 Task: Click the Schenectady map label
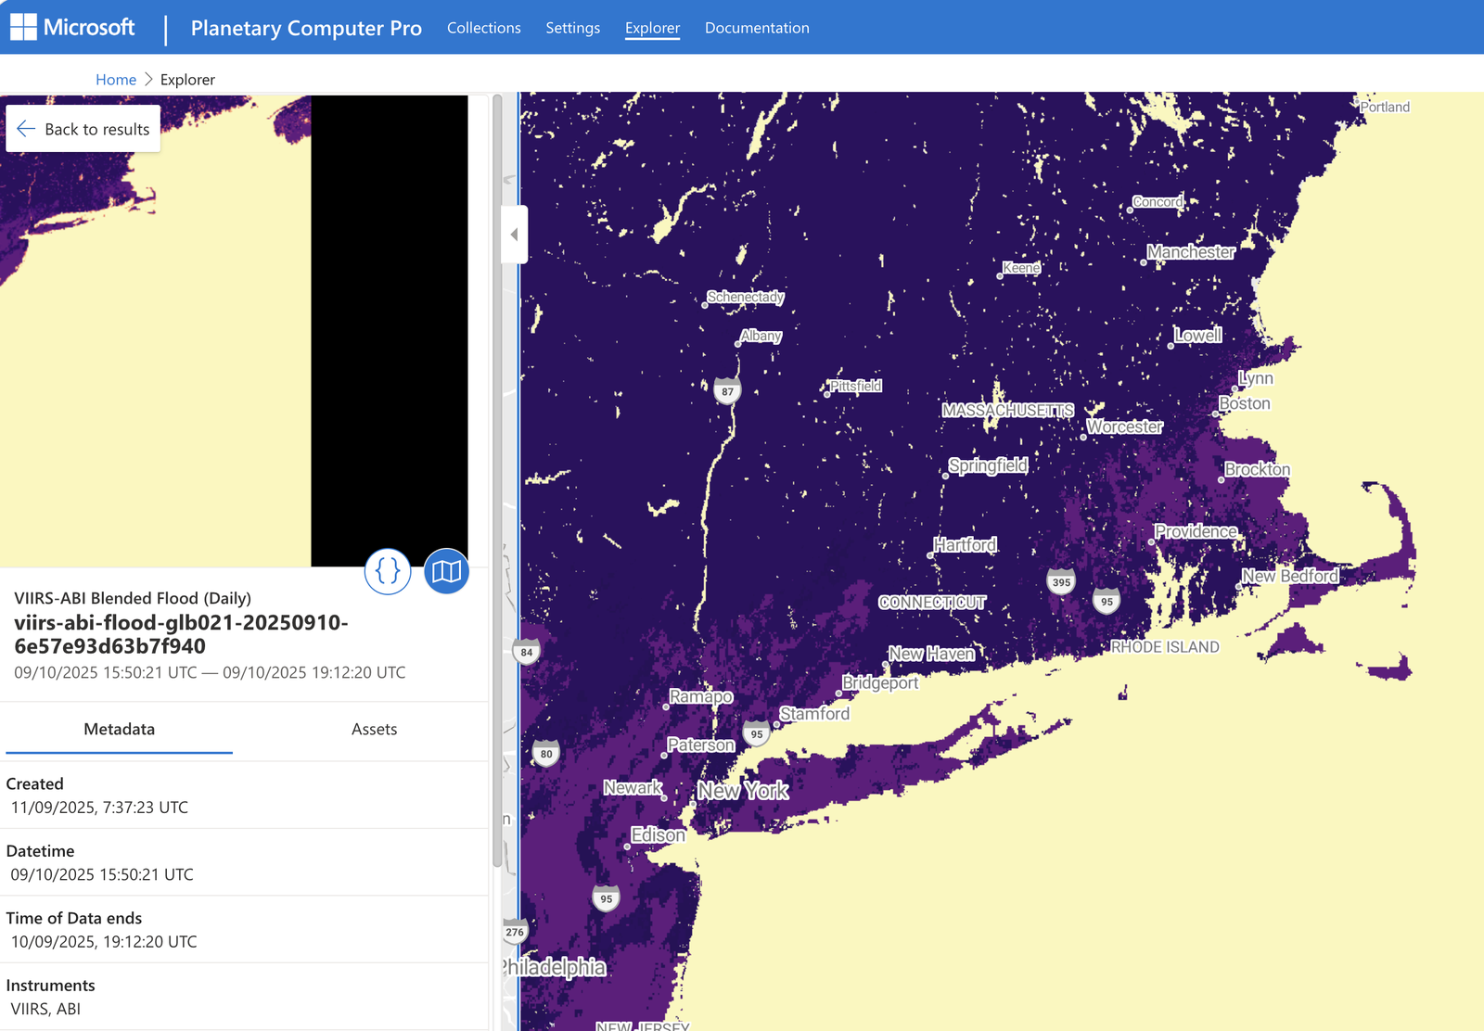tap(745, 297)
